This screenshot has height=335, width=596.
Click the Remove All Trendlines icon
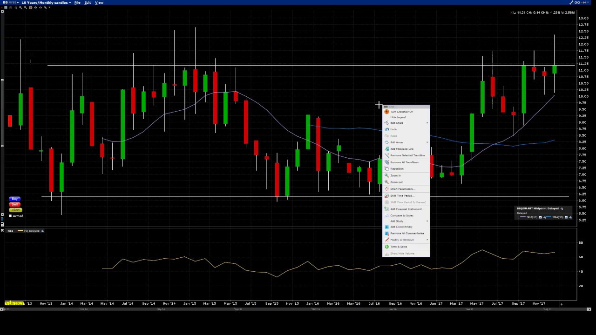[386, 162]
